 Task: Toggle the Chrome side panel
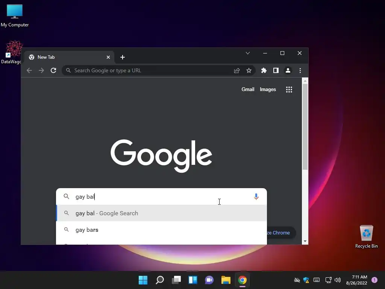(276, 70)
